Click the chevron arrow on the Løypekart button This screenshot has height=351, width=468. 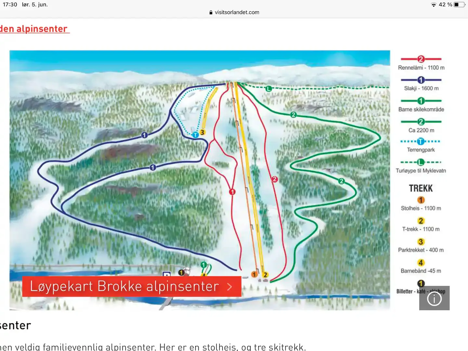click(230, 287)
